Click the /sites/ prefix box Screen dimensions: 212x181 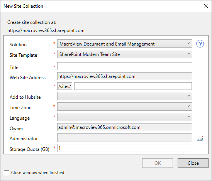[64, 86]
